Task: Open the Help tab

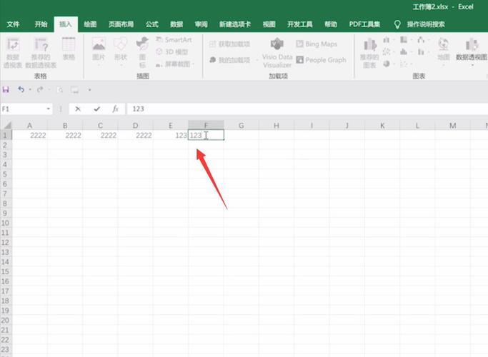Action: 331,24
